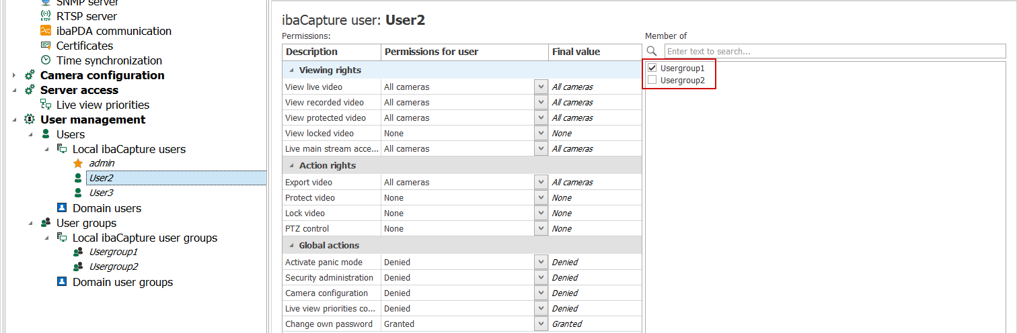Open Protect video permission dropdown
1017x333 pixels.
click(541, 197)
